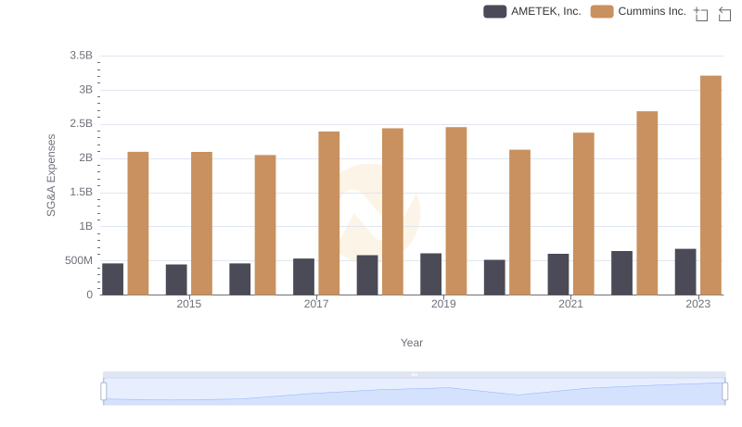Click the 1.5B y-axis label
Image resolution: width=742 pixels, height=427 pixels.
[81, 193]
